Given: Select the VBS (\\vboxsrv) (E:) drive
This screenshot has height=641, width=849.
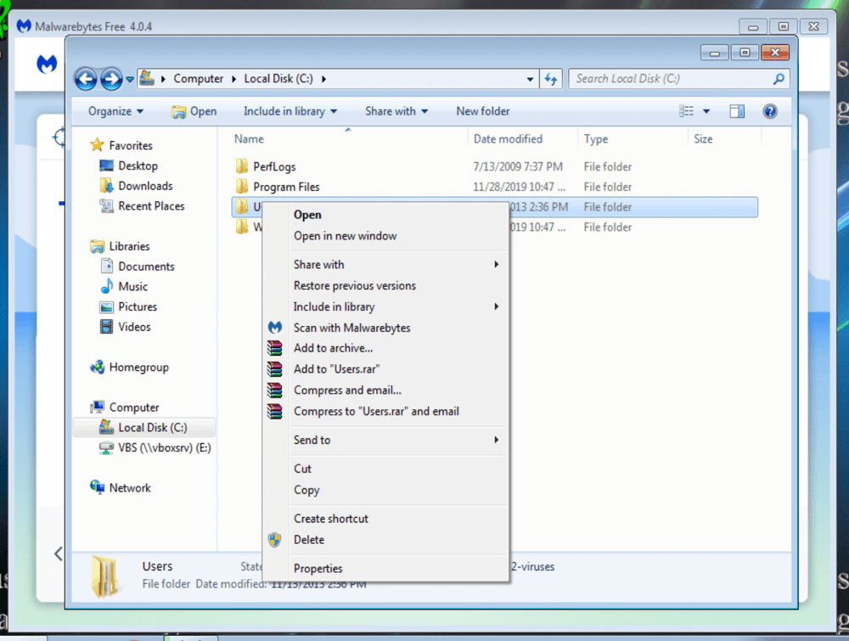Looking at the screenshot, I should 155,447.
